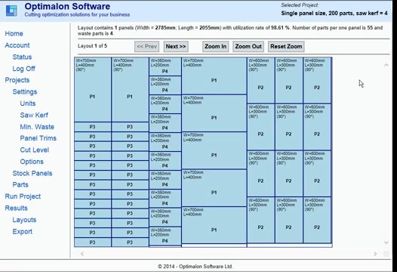Click horizontal scrollbar right arrow
Screen dimensions: 397x272
pyautogui.click(x=375, y=254)
